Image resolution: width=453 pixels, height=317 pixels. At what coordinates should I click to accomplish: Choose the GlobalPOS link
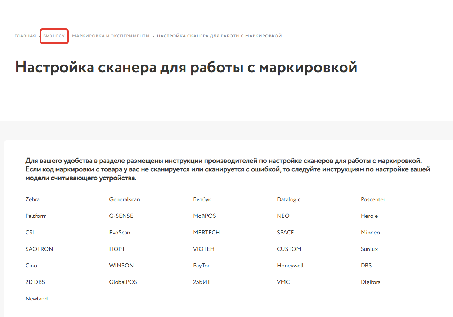point(123,282)
